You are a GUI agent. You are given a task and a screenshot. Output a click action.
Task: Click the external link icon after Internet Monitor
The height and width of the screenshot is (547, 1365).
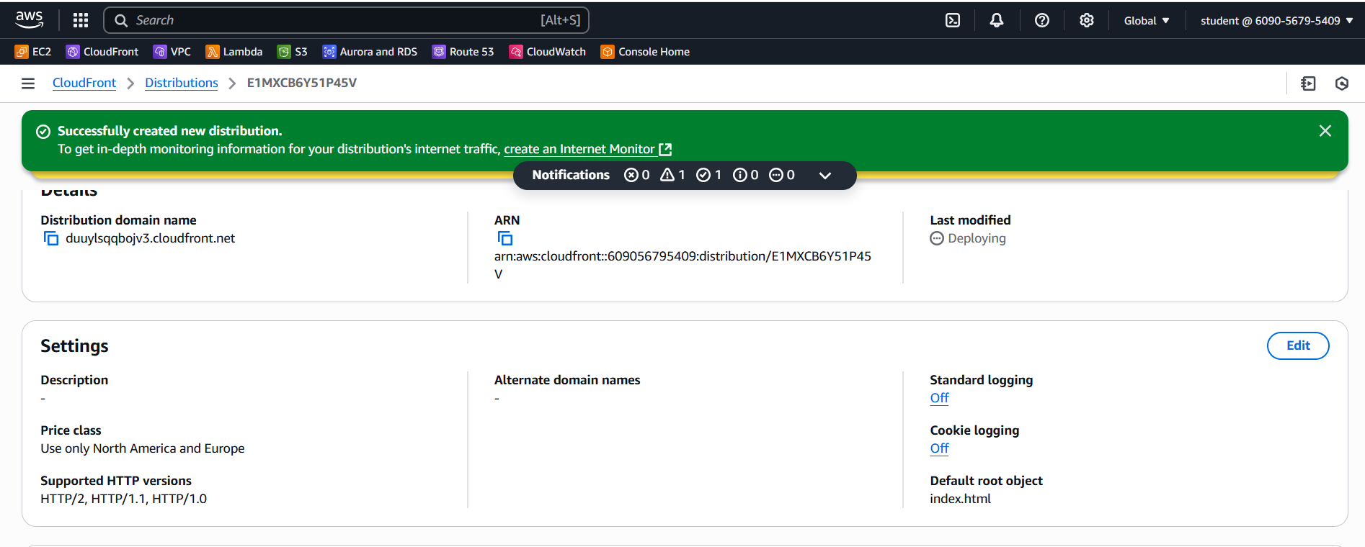coord(666,149)
